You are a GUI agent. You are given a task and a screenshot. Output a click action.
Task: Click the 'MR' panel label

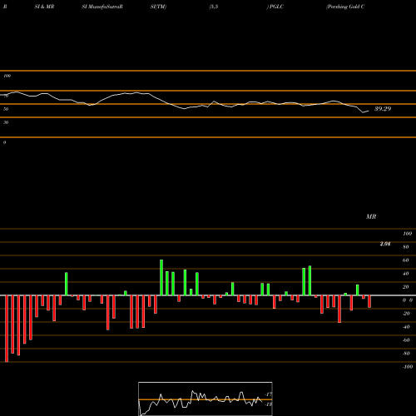coord(371,216)
